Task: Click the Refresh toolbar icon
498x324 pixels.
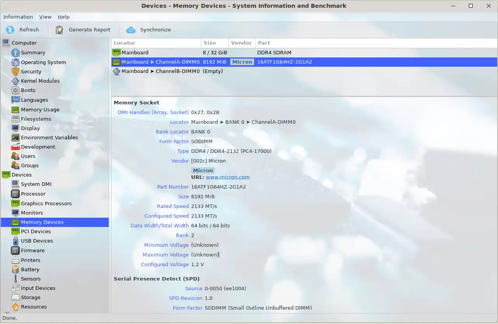Action: tap(10, 29)
